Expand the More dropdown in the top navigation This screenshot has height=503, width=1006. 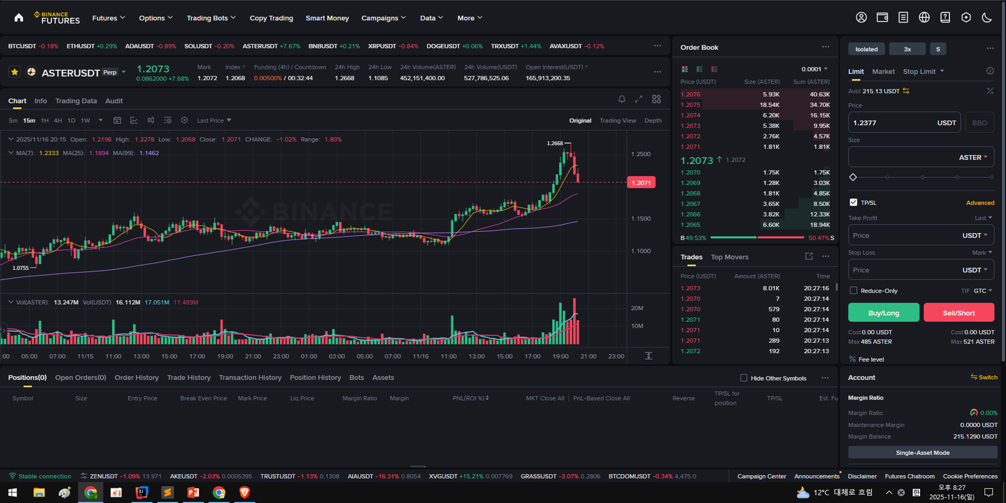pos(470,18)
